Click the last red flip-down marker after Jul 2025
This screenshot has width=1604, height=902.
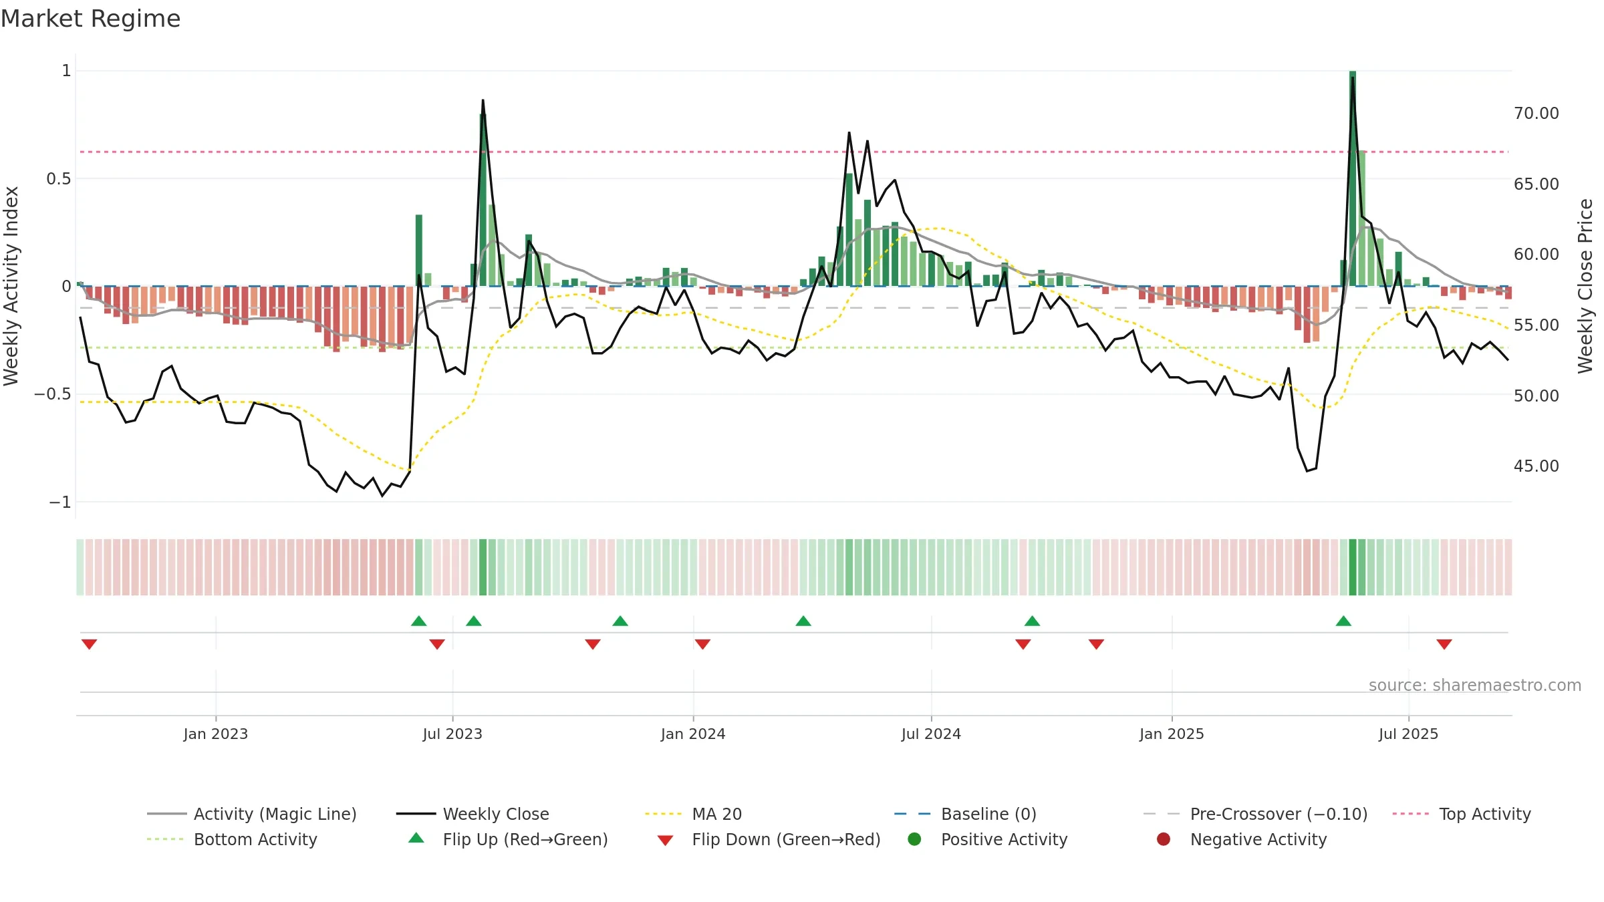1444,644
